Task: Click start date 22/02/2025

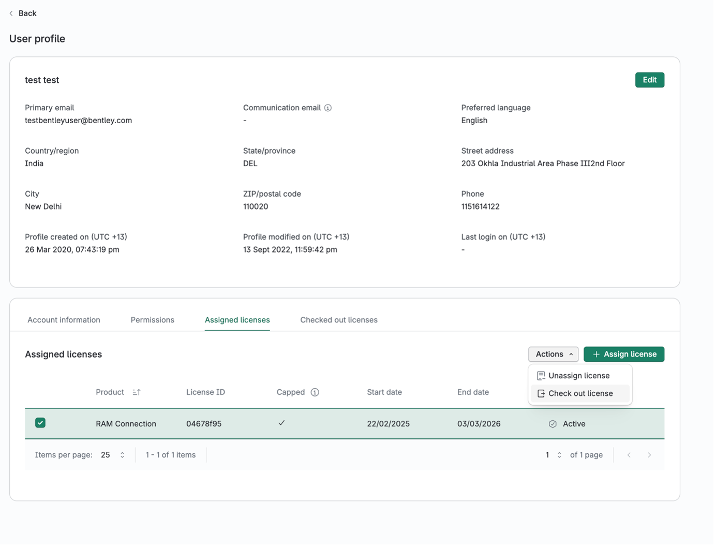Action: [388, 424]
